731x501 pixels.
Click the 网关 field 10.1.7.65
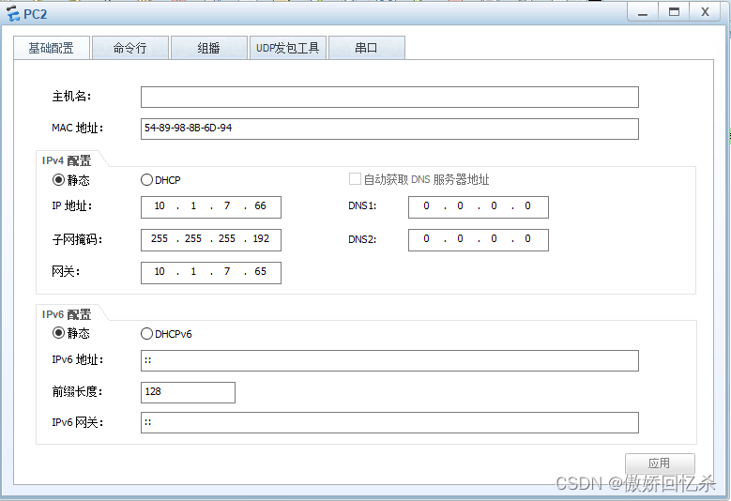tap(211, 272)
